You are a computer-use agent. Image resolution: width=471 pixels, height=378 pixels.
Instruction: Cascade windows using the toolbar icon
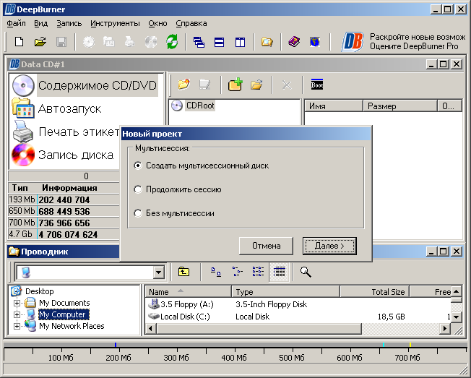[x=199, y=42]
